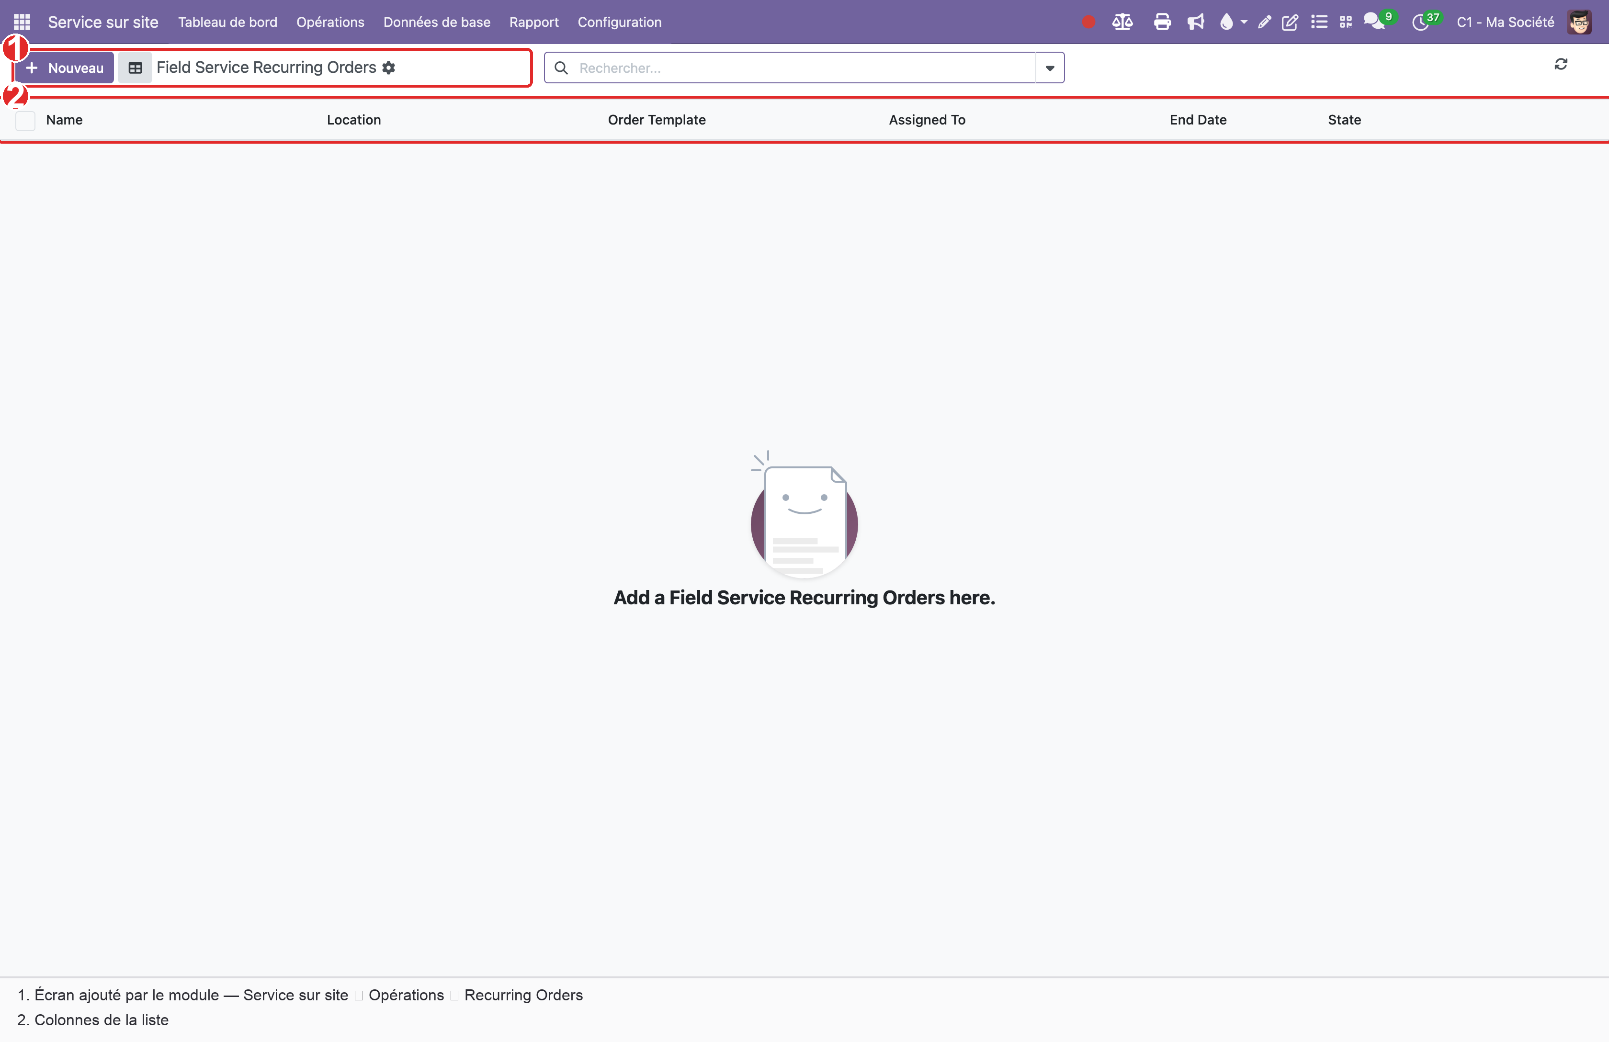Sort by the Location column header
This screenshot has height=1042, width=1609.
pyautogui.click(x=353, y=120)
